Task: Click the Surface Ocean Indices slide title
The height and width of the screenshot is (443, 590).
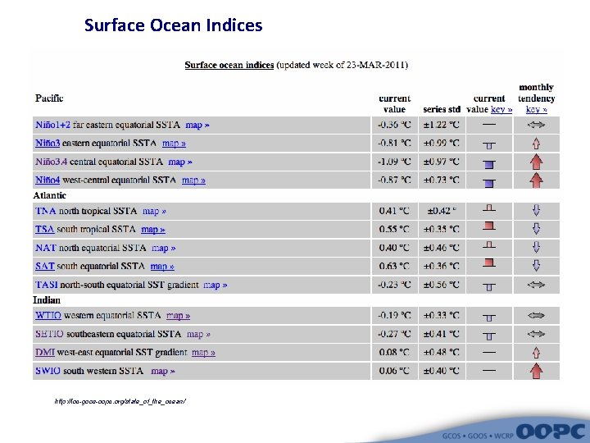Action: (x=174, y=25)
